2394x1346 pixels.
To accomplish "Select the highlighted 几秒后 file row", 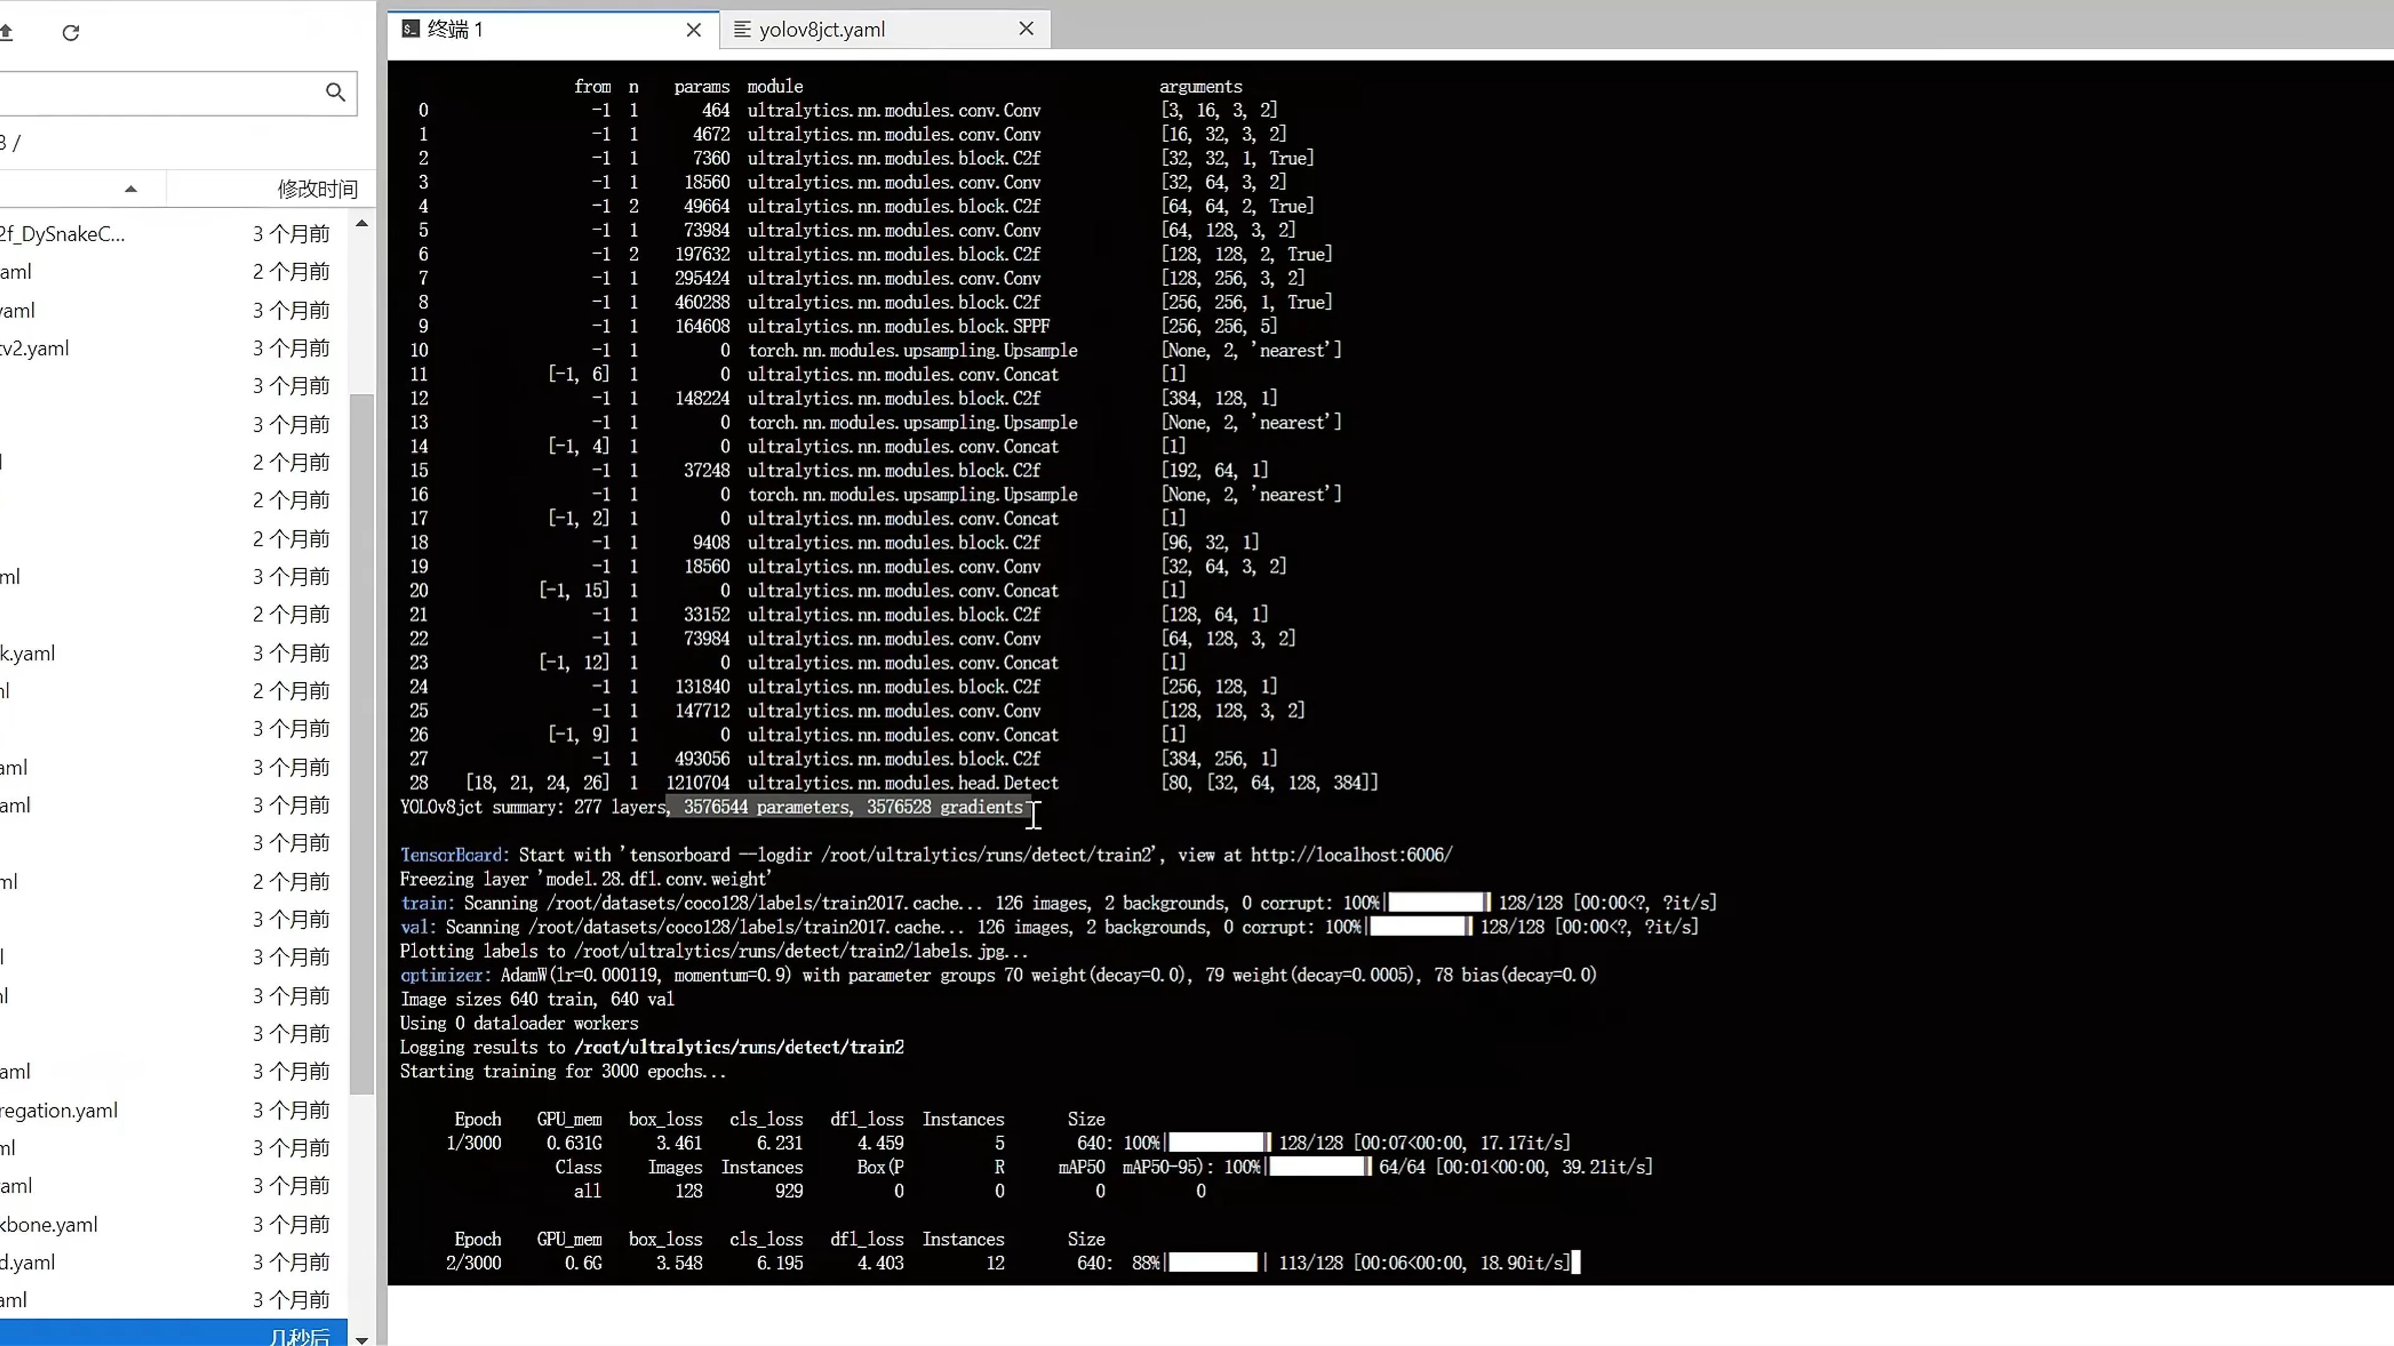I will pos(174,1334).
